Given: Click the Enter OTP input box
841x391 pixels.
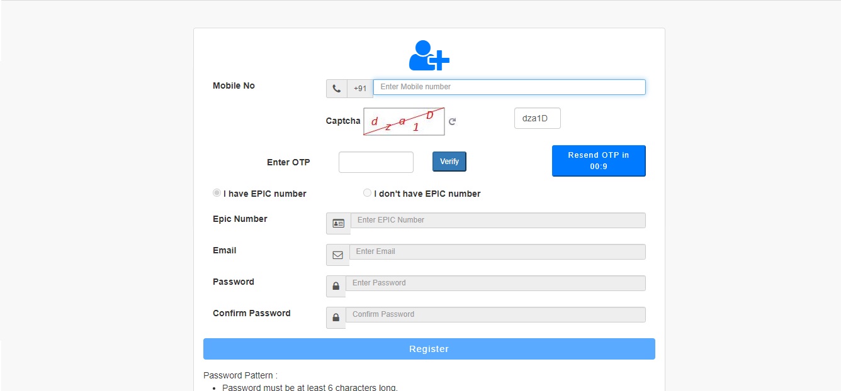Looking at the screenshot, I should pyautogui.click(x=376, y=162).
